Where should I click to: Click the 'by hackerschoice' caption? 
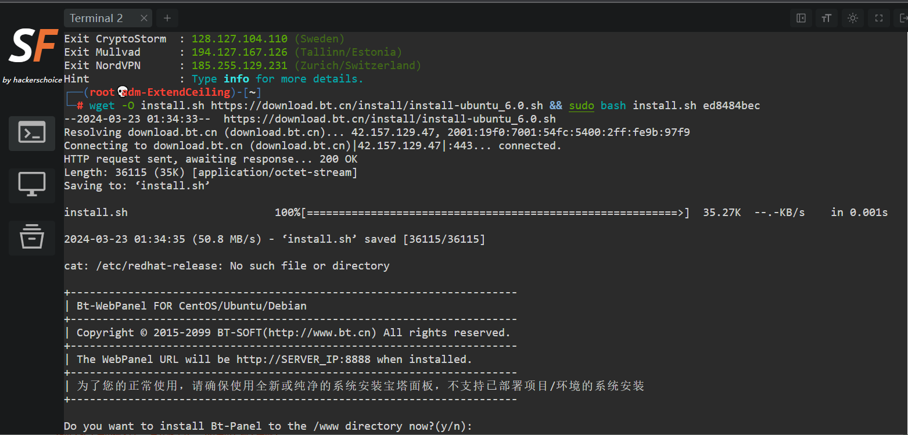(32, 80)
